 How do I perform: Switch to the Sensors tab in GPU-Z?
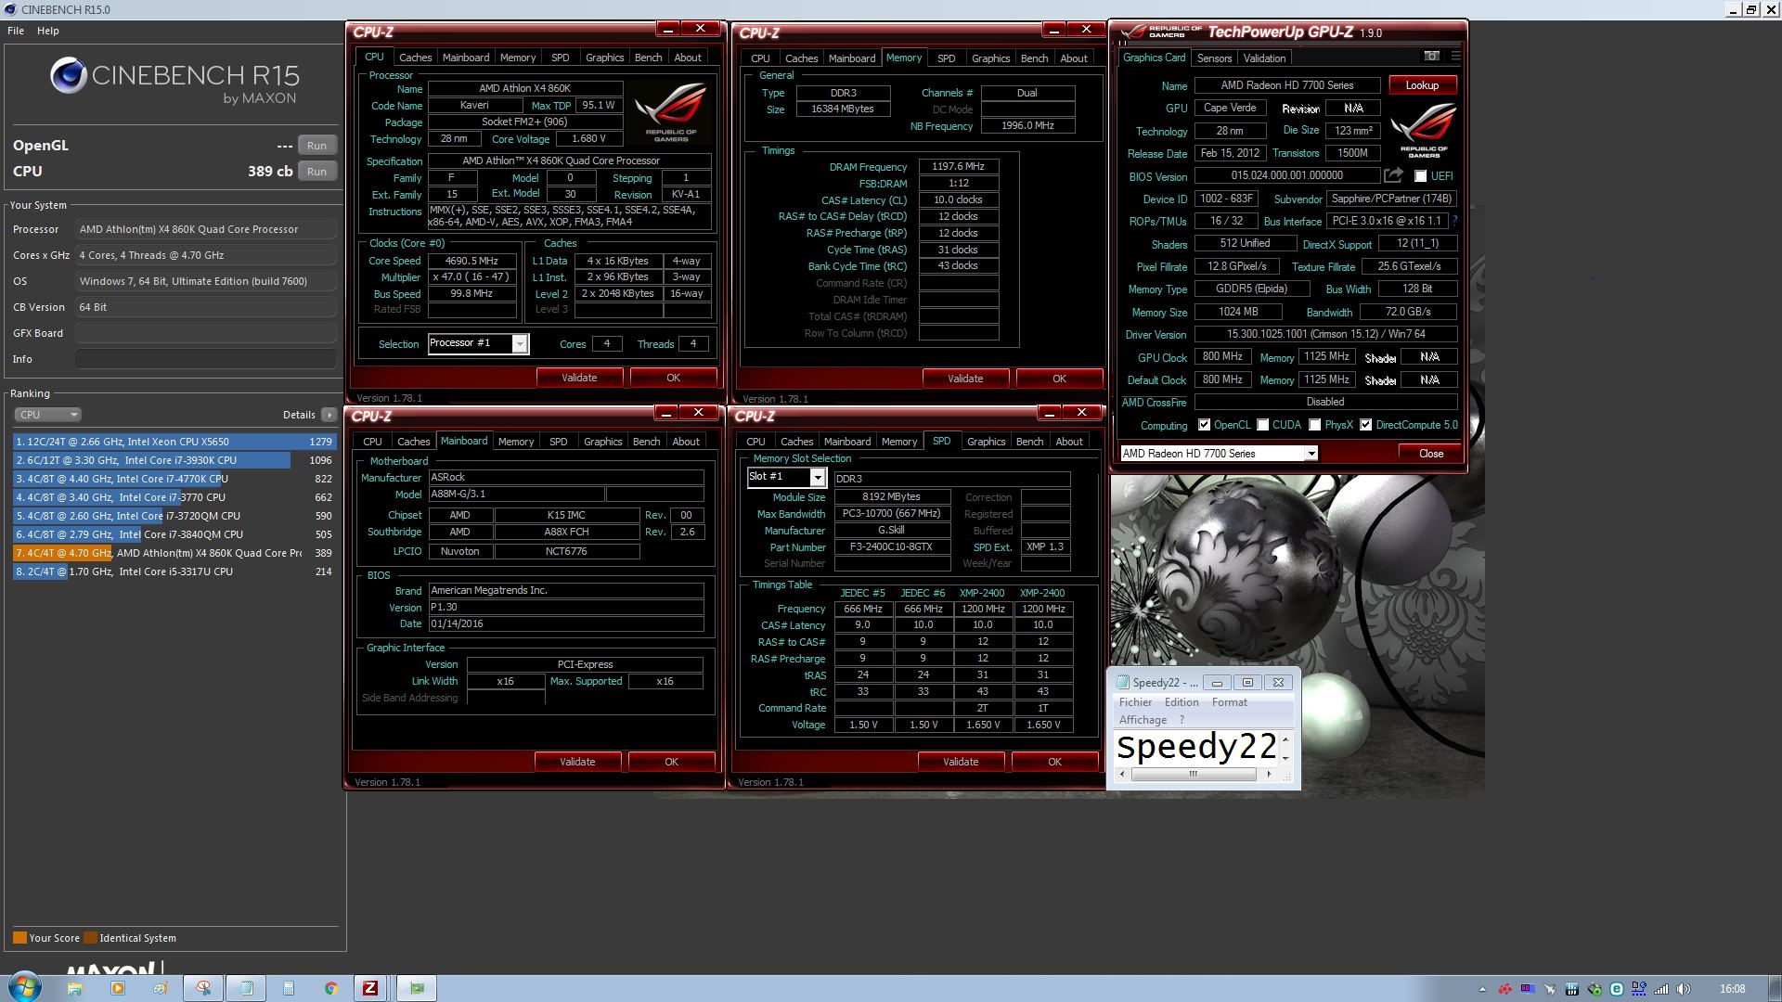click(x=1214, y=58)
